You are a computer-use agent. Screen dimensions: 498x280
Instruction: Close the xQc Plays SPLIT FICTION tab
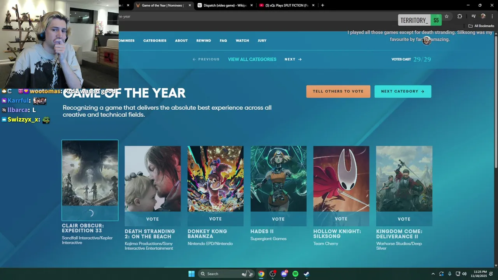pos(313,5)
